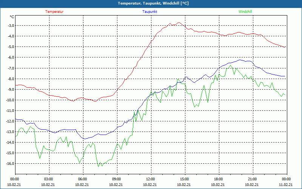302x189 pixels.
Task: Click the -10,0 y-axis value
Action: tap(10, 100)
